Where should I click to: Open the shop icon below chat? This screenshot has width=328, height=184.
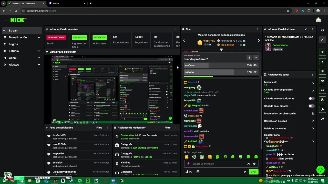pyautogui.click(x=198, y=172)
